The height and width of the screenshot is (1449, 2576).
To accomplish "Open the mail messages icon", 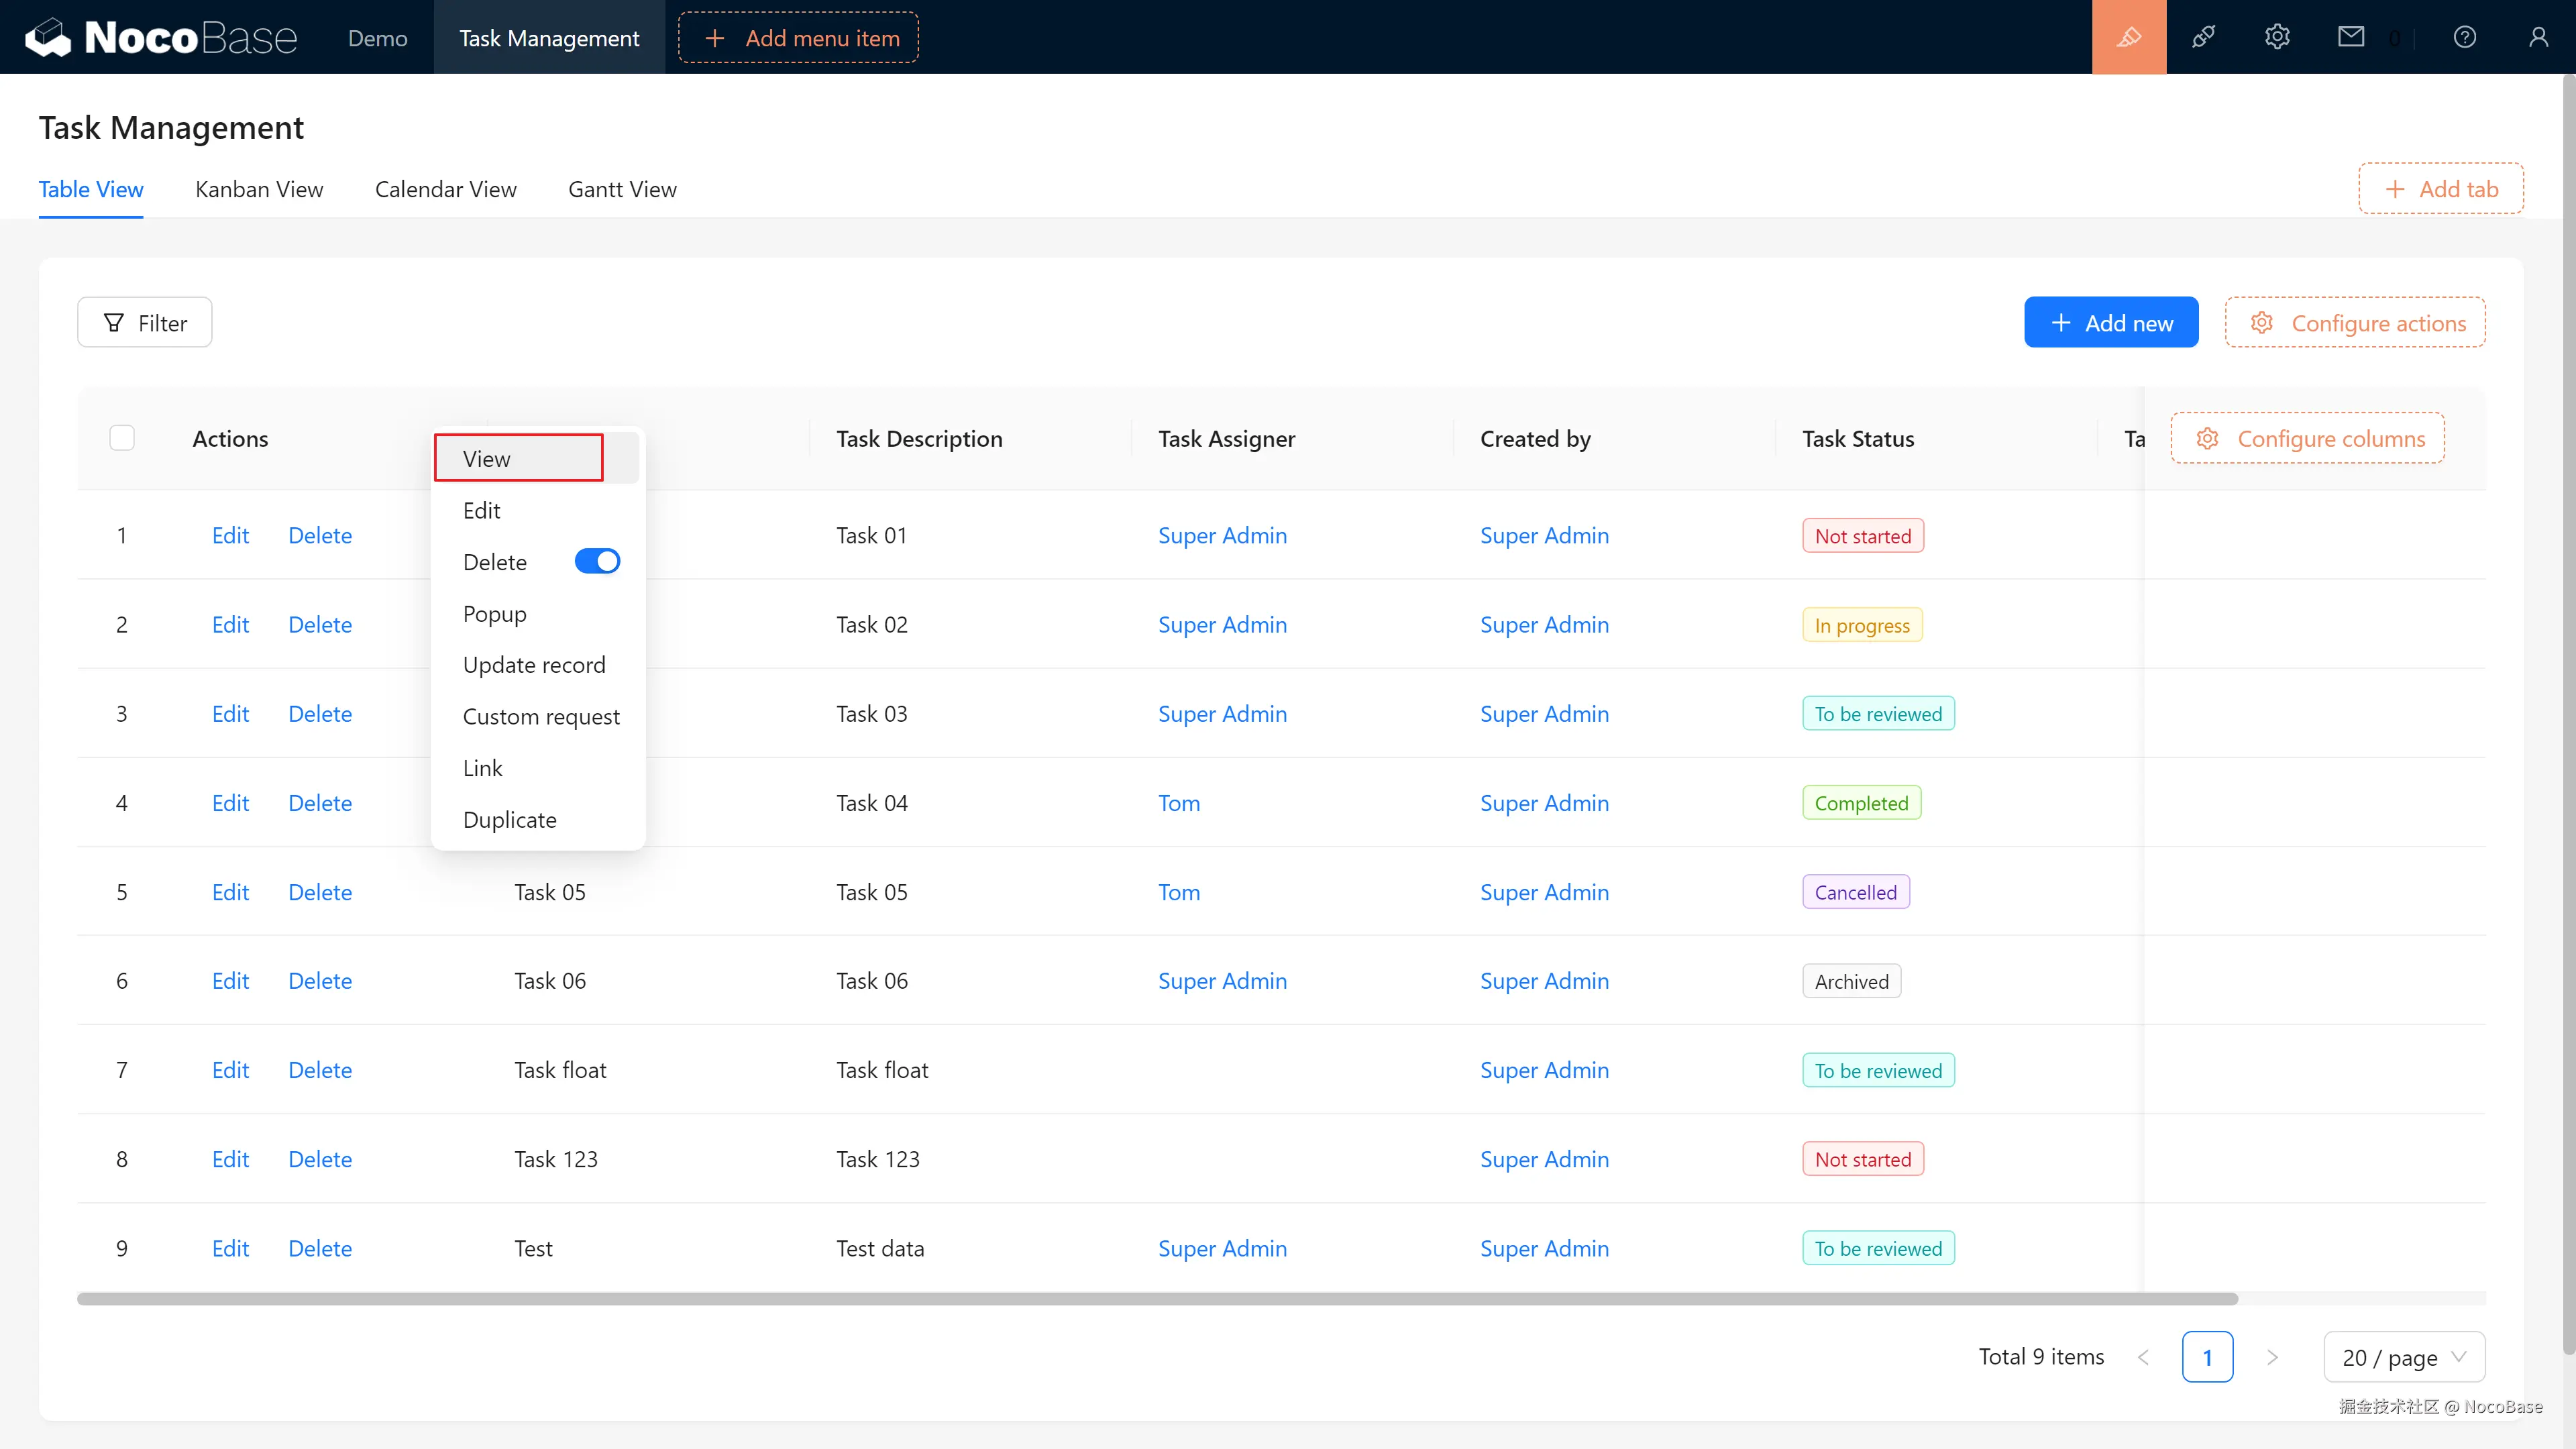I will click(2351, 37).
